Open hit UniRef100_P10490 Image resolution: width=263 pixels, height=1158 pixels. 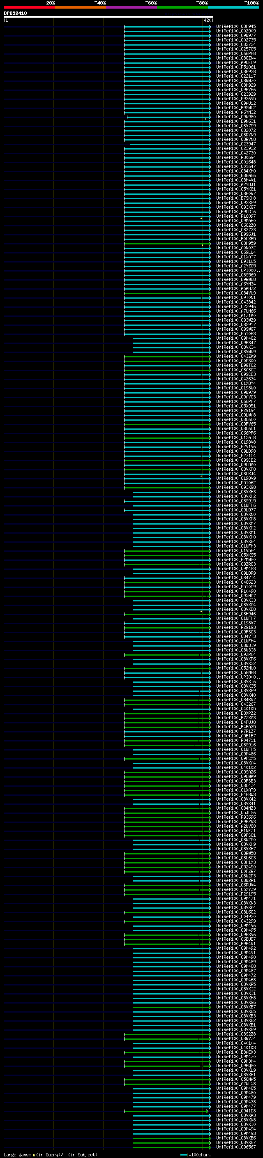pyautogui.click(x=236, y=591)
